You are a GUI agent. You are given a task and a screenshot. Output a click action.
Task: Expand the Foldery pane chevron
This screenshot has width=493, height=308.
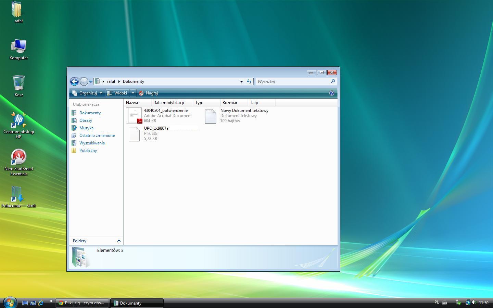click(x=119, y=241)
